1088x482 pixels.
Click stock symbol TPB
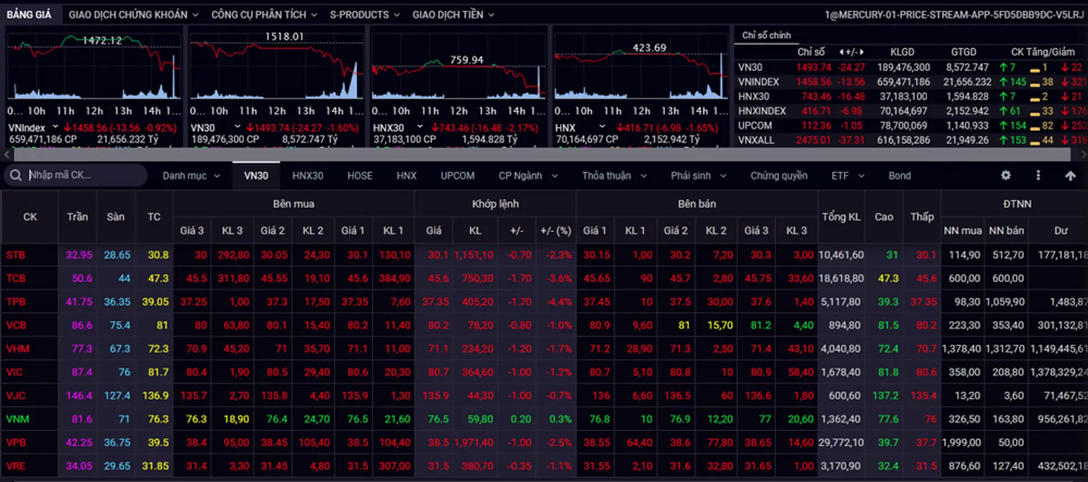pos(16,302)
